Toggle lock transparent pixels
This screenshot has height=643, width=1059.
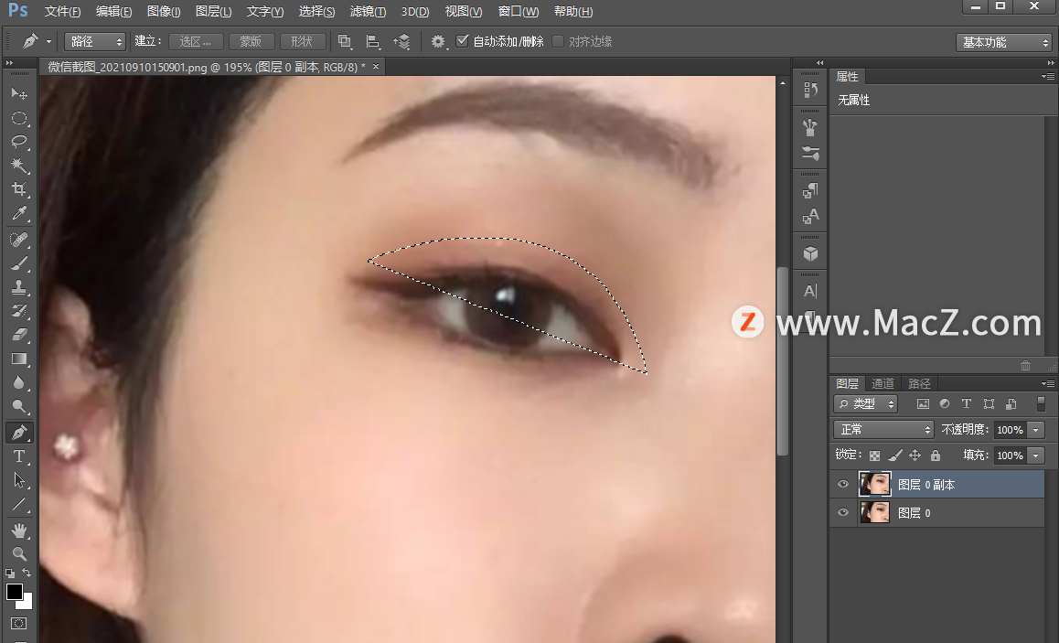tap(874, 455)
